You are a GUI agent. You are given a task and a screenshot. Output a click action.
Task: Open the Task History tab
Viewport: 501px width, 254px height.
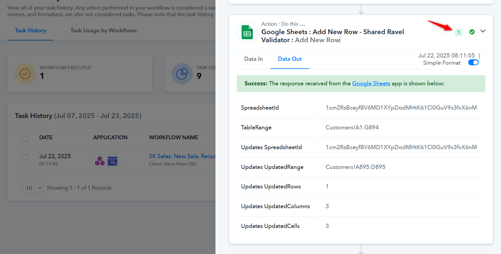tap(30, 31)
